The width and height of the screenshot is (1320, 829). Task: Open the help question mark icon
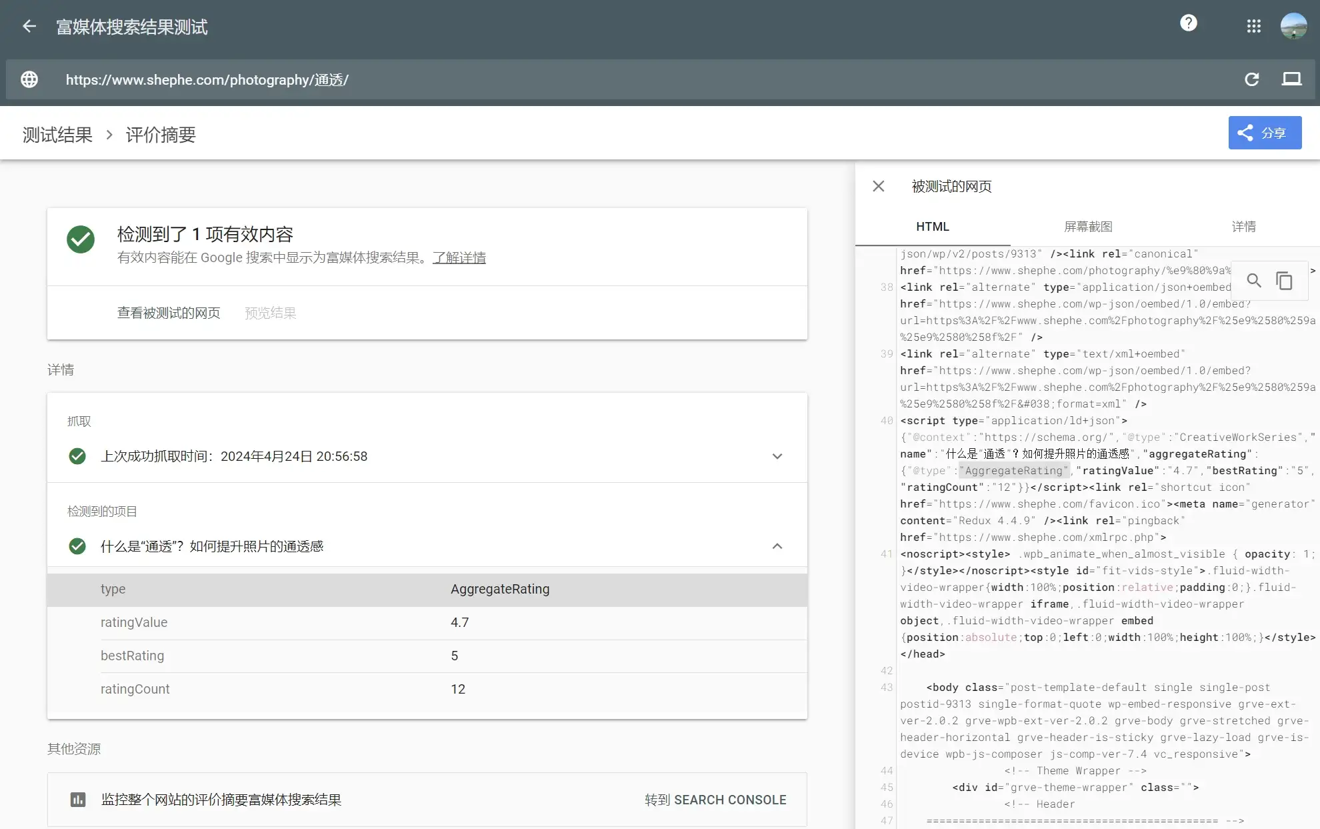point(1188,23)
